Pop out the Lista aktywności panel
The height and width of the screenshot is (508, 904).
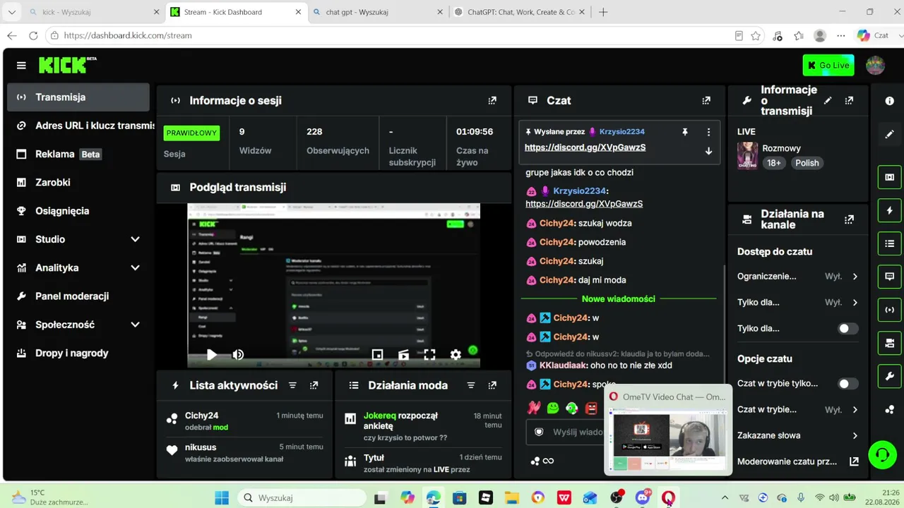(314, 385)
